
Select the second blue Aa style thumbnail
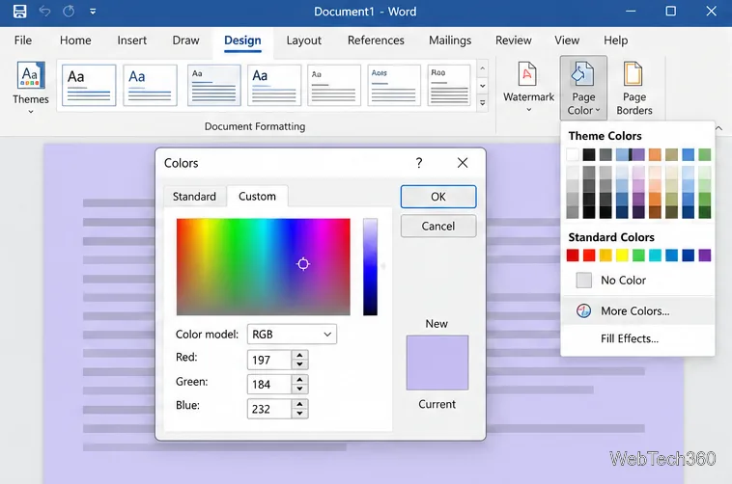click(x=150, y=86)
